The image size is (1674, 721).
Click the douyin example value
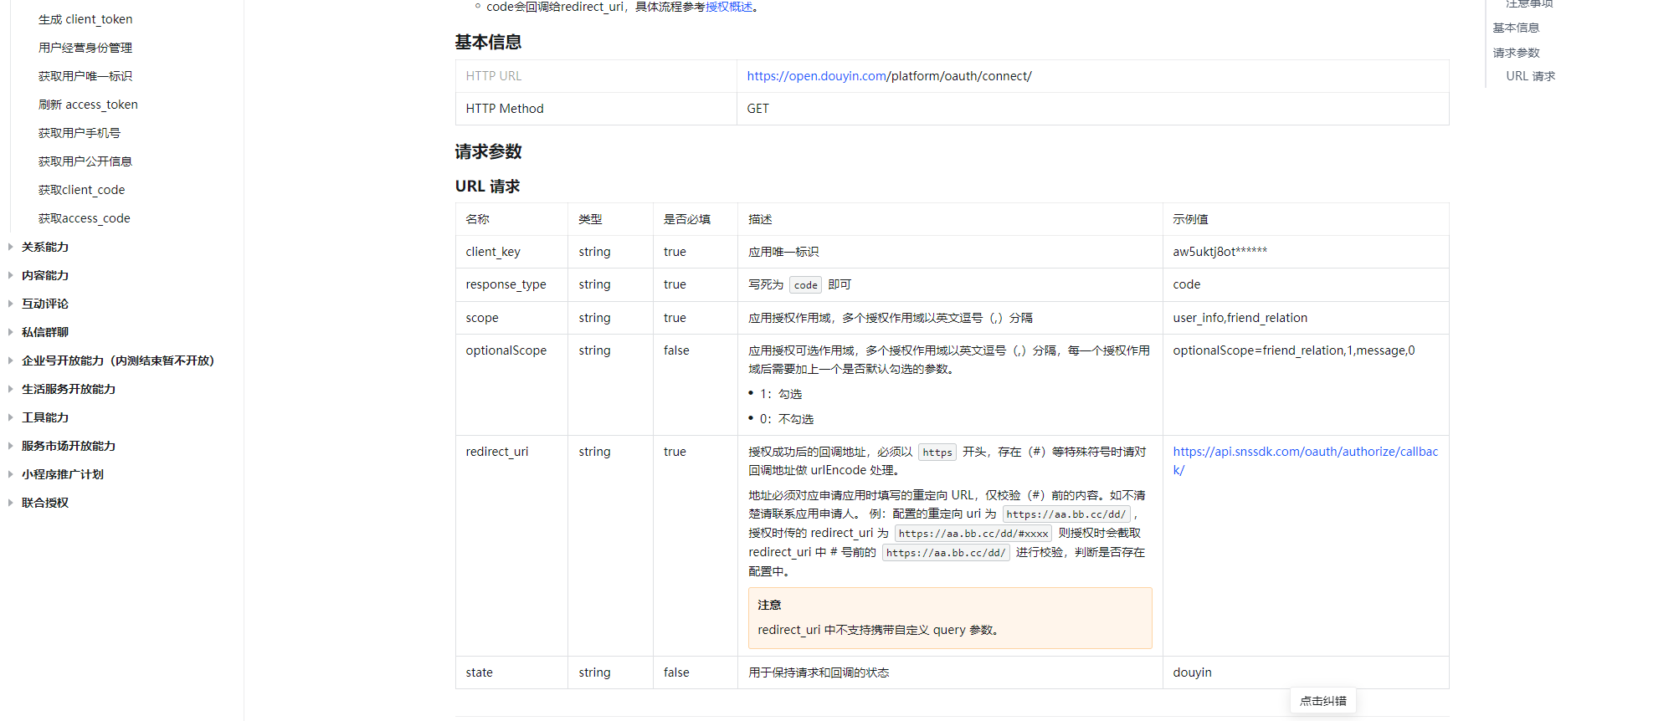pos(1192,672)
